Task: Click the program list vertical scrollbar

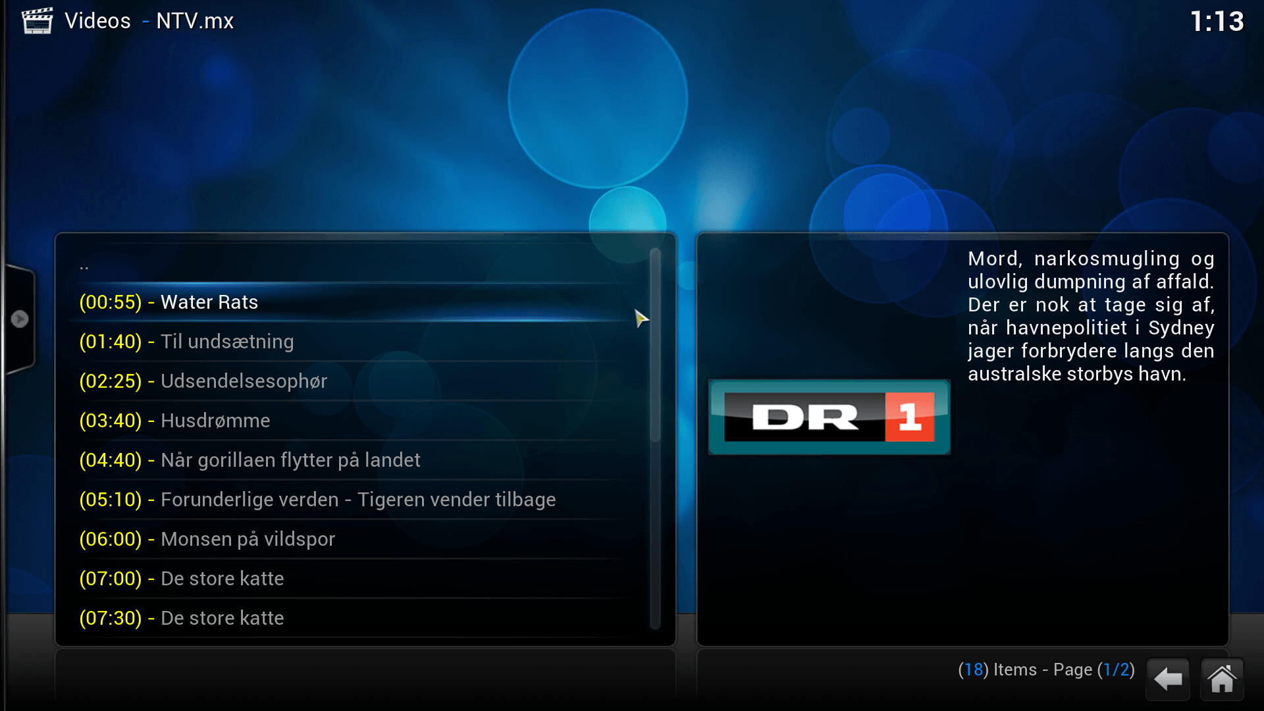Action: click(x=655, y=346)
